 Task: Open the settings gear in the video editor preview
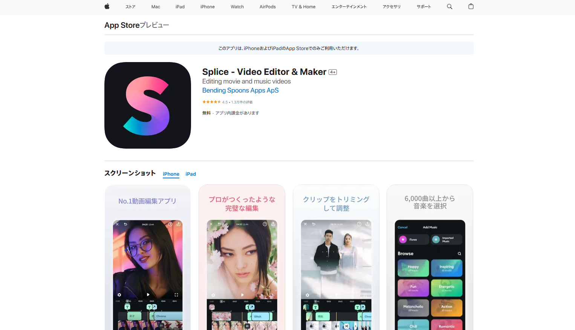[119, 295]
